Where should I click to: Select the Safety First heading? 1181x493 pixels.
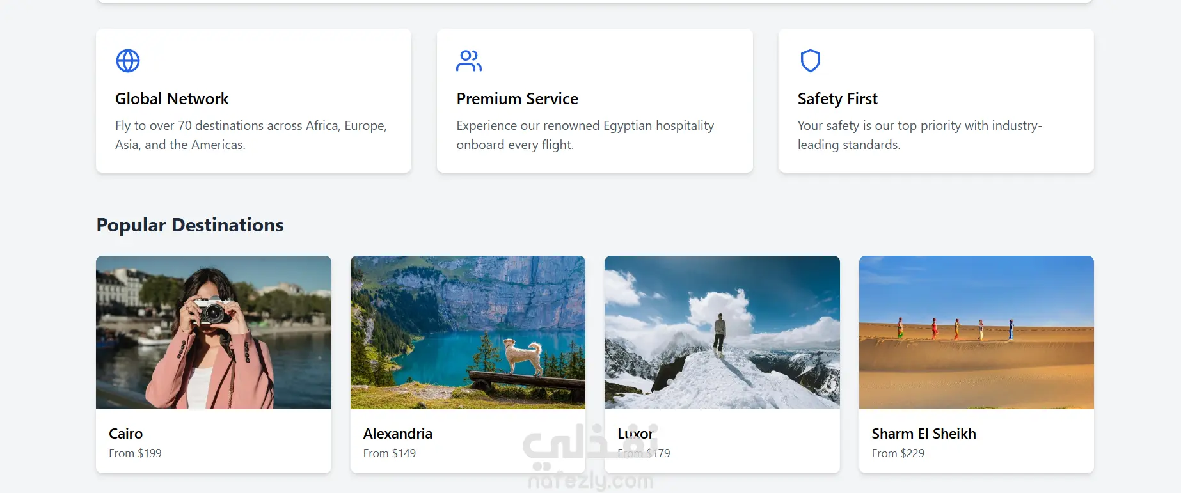pyautogui.click(x=837, y=99)
